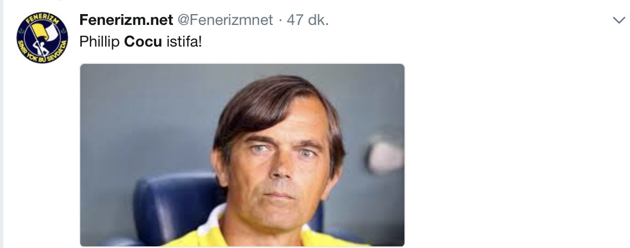Click the grey timeline border strip at left edge
Viewport: 630px width, 248px height.
pyautogui.click(x=2, y=124)
